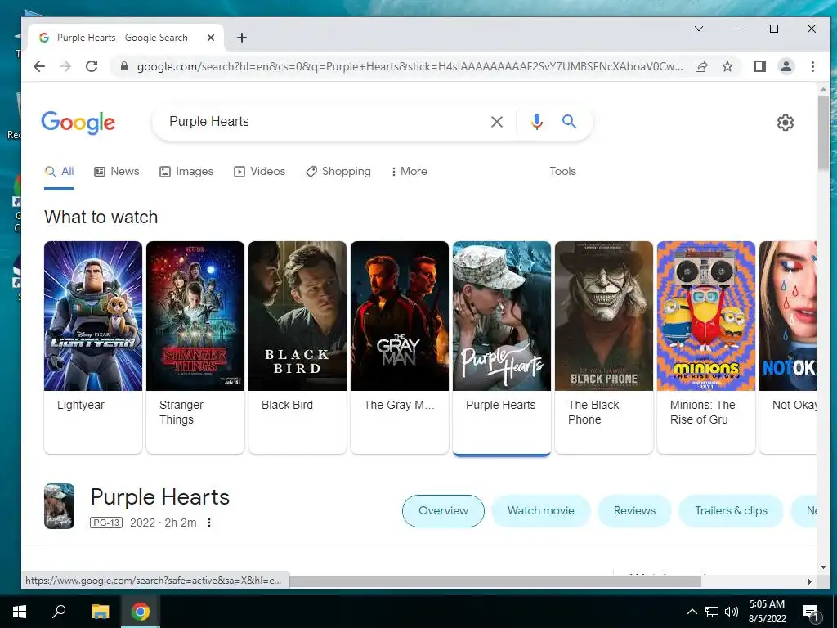Screen dimensions: 837x628
Task: Start voice search with the microphone icon
Action: click(x=536, y=122)
